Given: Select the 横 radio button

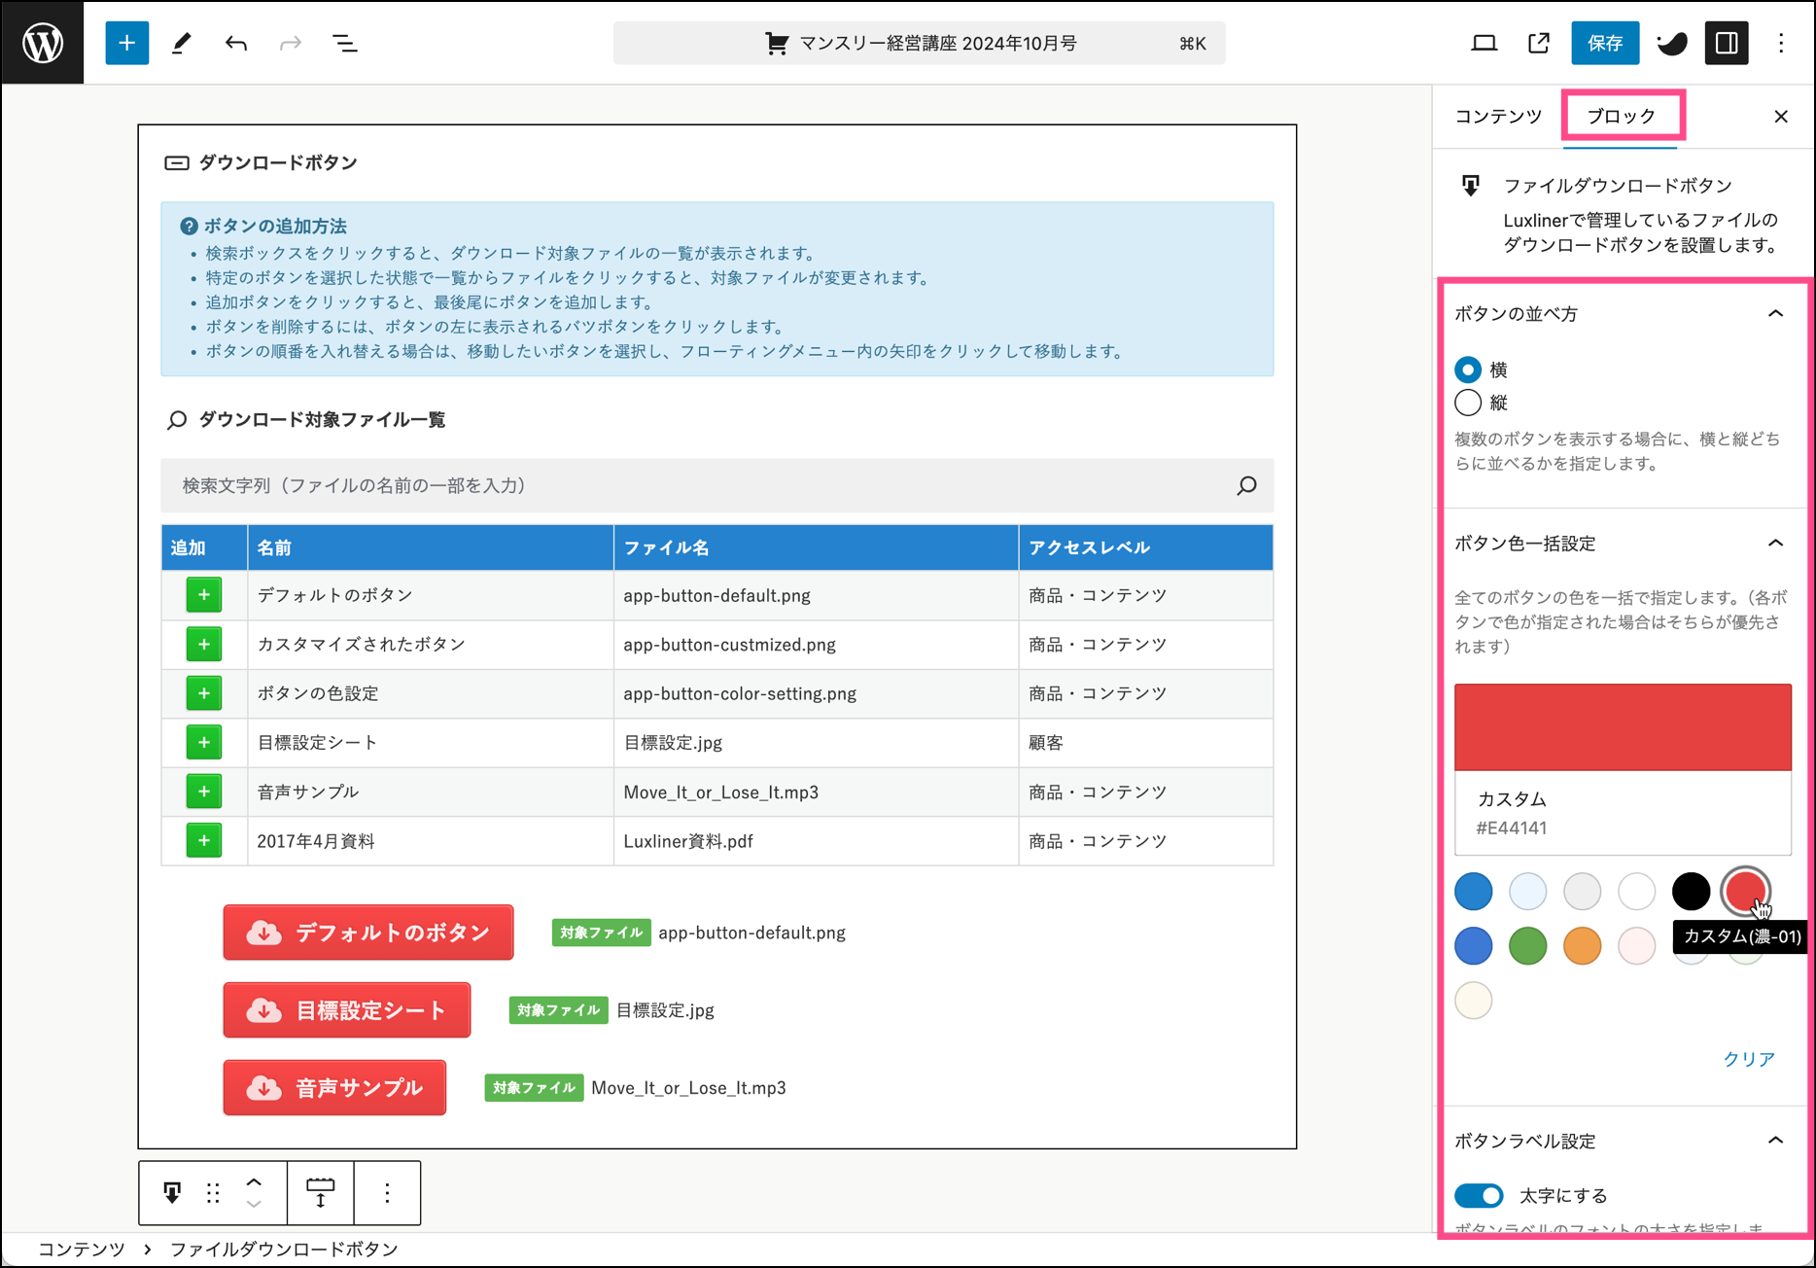Looking at the screenshot, I should [1468, 370].
